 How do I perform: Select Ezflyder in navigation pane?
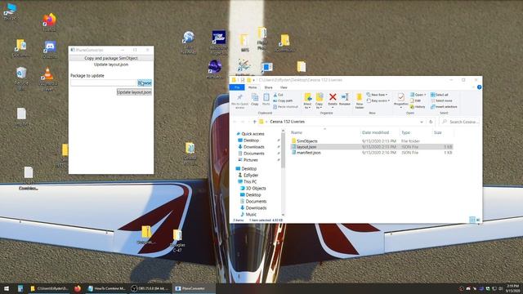[251, 175]
